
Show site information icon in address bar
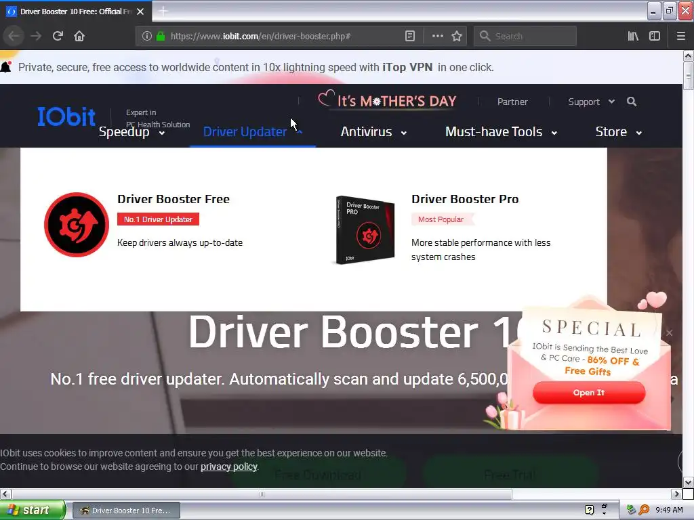click(x=147, y=36)
